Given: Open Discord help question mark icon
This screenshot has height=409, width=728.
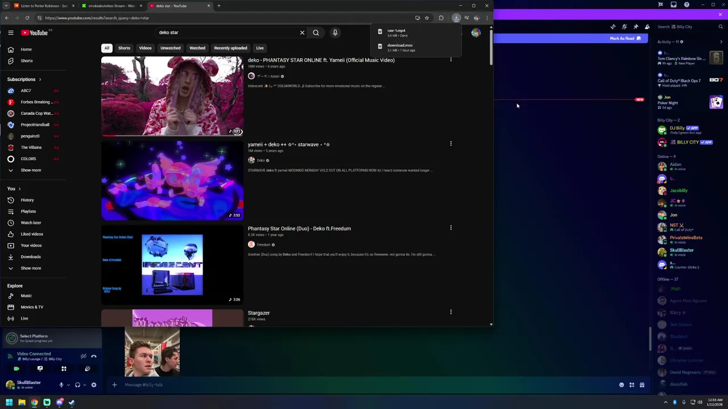Looking at the screenshot, I should click(x=686, y=5).
